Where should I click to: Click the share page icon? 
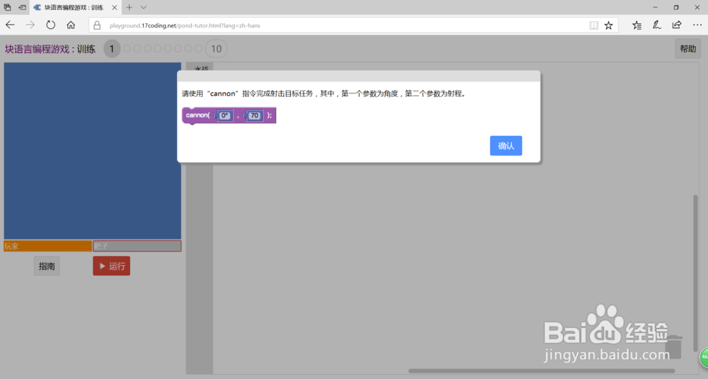(x=676, y=25)
